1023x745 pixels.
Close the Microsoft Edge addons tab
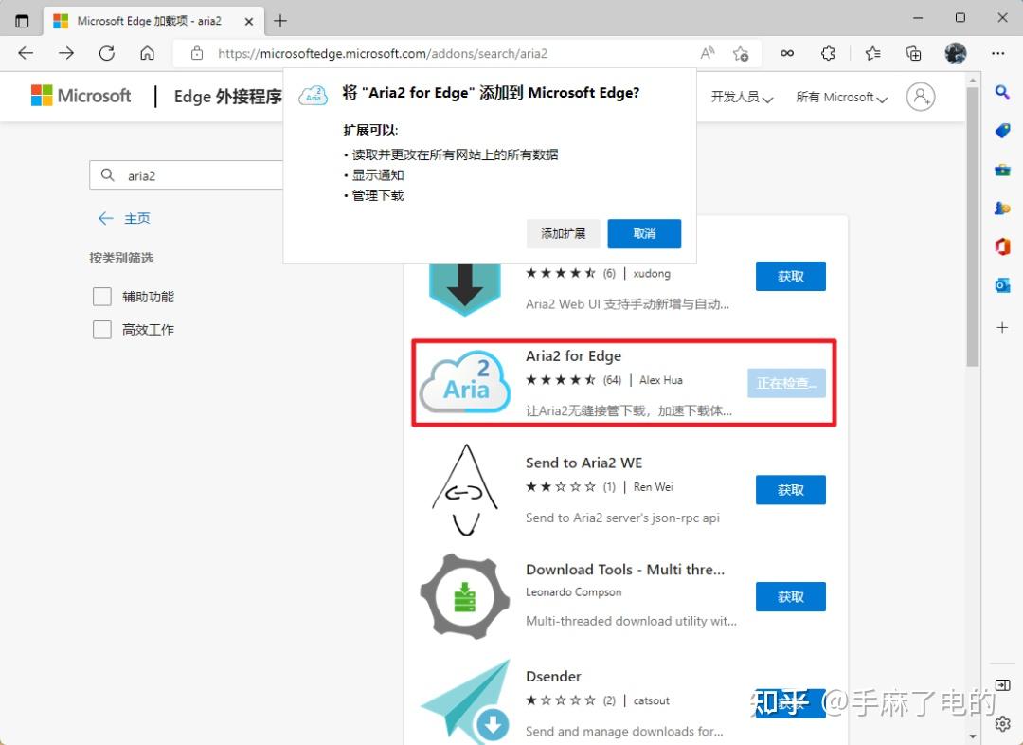pos(248,21)
